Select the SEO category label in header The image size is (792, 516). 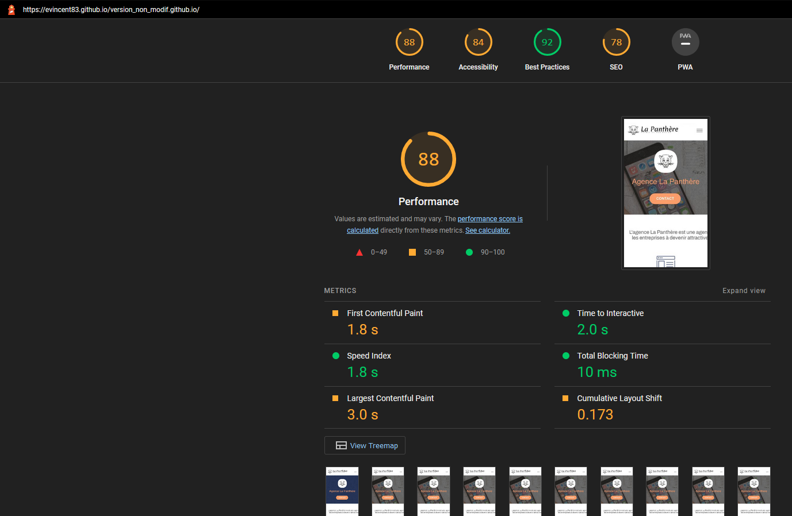tap(616, 67)
